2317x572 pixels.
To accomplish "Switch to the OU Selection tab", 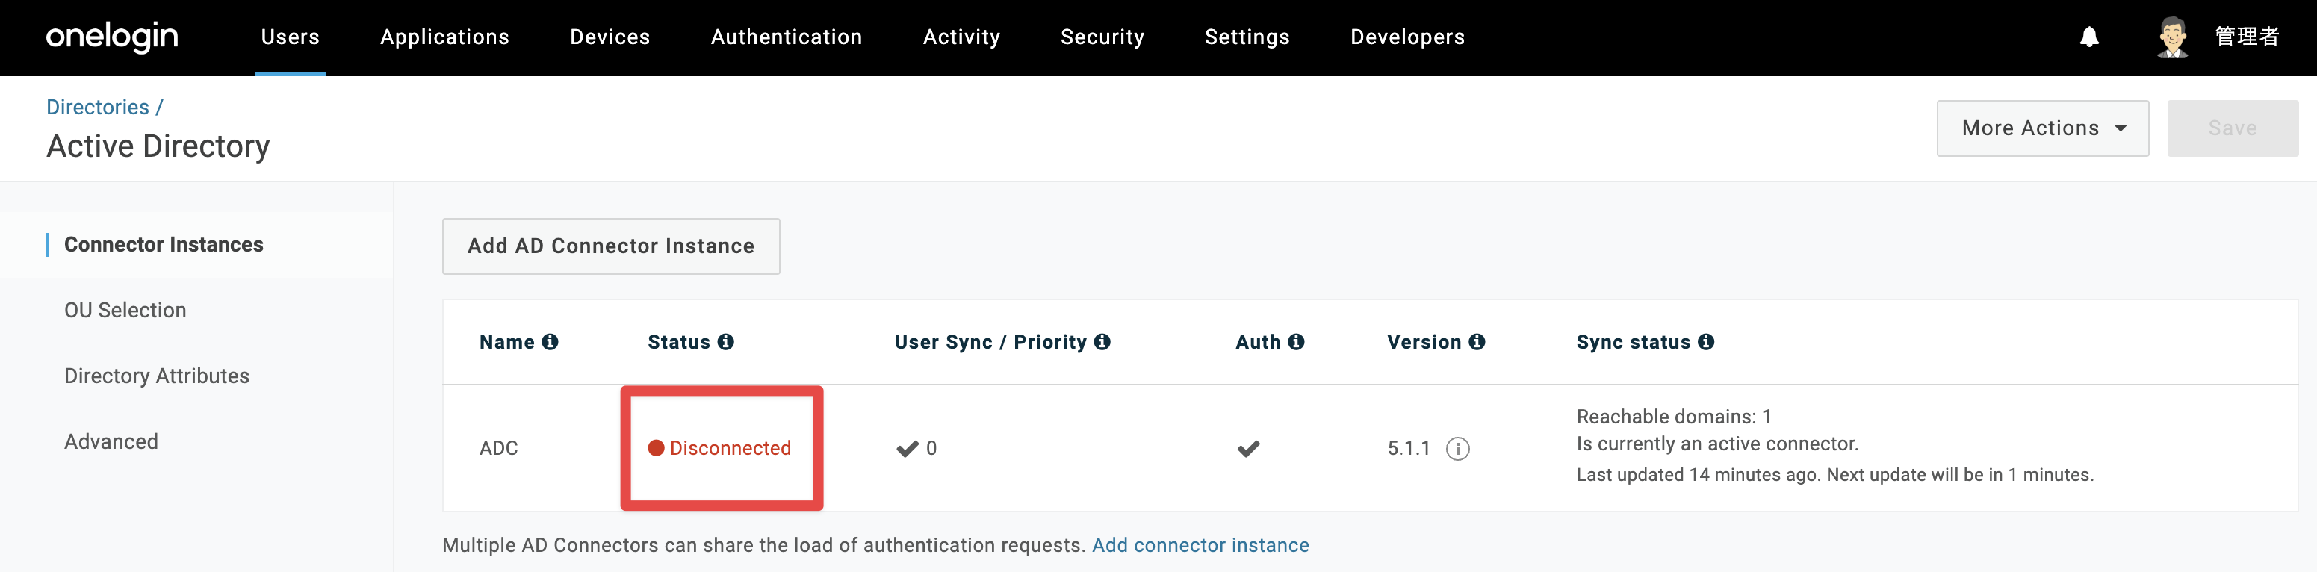I will pyautogui.click(x=125, y=311).
